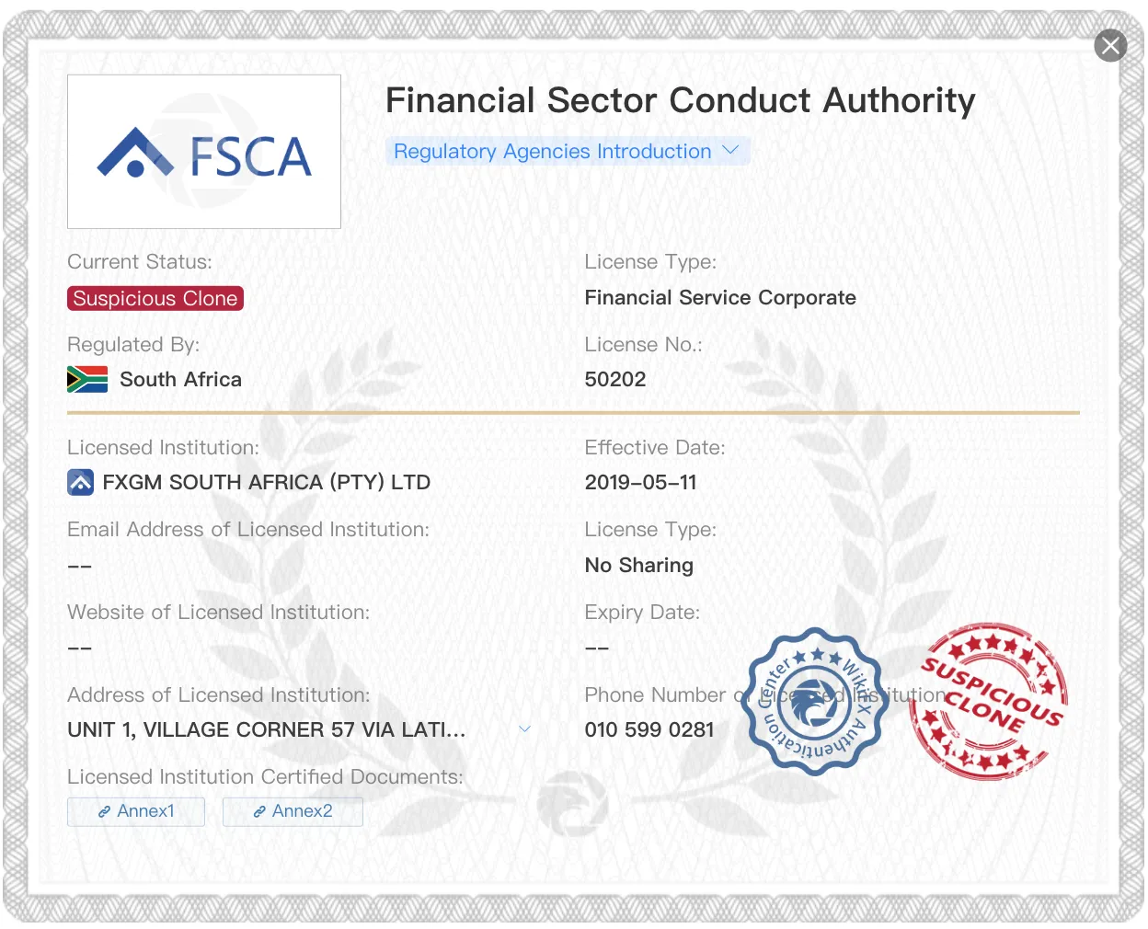Click the Suspicious Clone status badge
Image resolution: width=1148 pixels, height=929 pixels.
155,298
